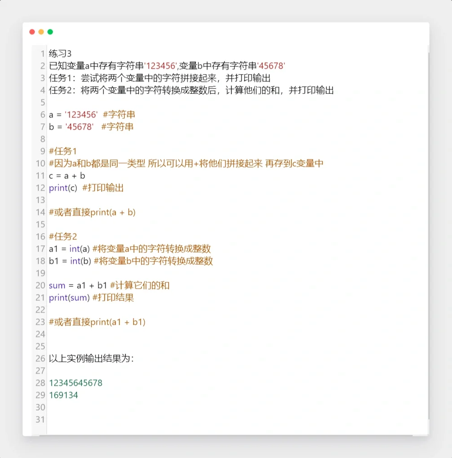Screen dimensions: 452x458
Task: Click the '#字符串' comment on line 7
Action: click(117, 127)
